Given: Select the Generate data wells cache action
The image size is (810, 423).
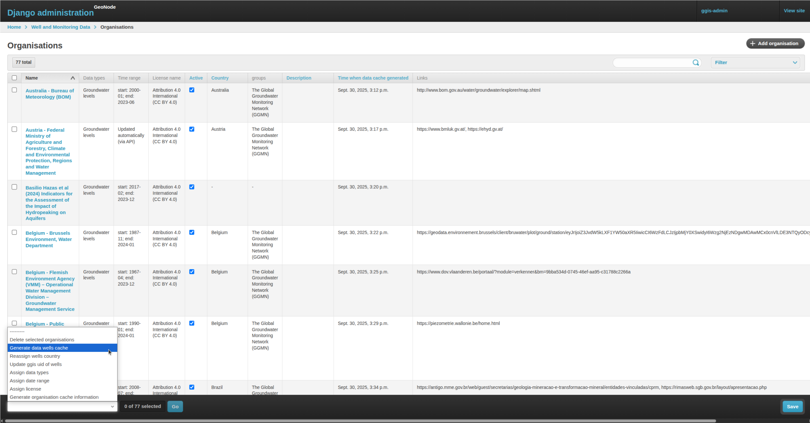Looking at the screenshot, I should point(39,348).
